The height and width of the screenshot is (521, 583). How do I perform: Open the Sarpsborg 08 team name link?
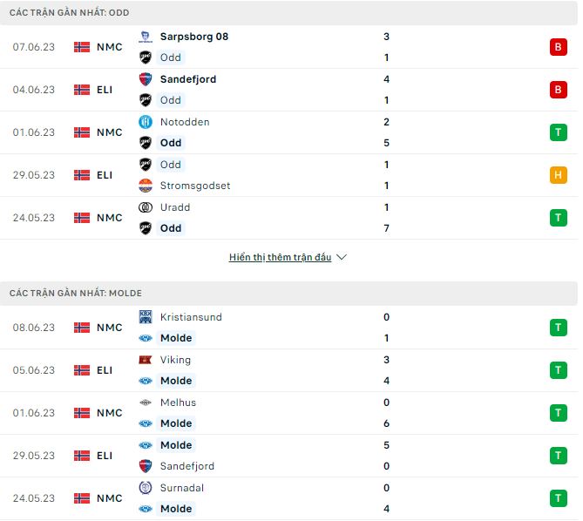(x=193, y=37)
